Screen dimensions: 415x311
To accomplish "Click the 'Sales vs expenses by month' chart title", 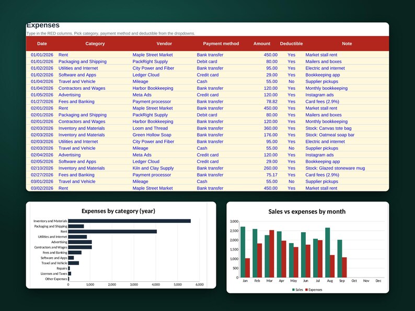I will [307, 211].
